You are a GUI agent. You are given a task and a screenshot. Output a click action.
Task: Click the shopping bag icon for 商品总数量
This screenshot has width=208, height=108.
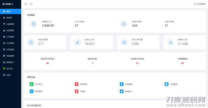(x=31, y=42)
